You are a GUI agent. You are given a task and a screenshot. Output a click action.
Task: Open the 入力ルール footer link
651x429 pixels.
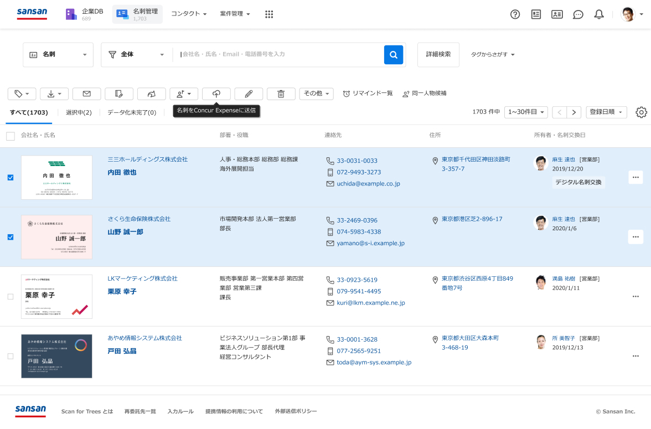pyautogui.click(x=180, y=411)
